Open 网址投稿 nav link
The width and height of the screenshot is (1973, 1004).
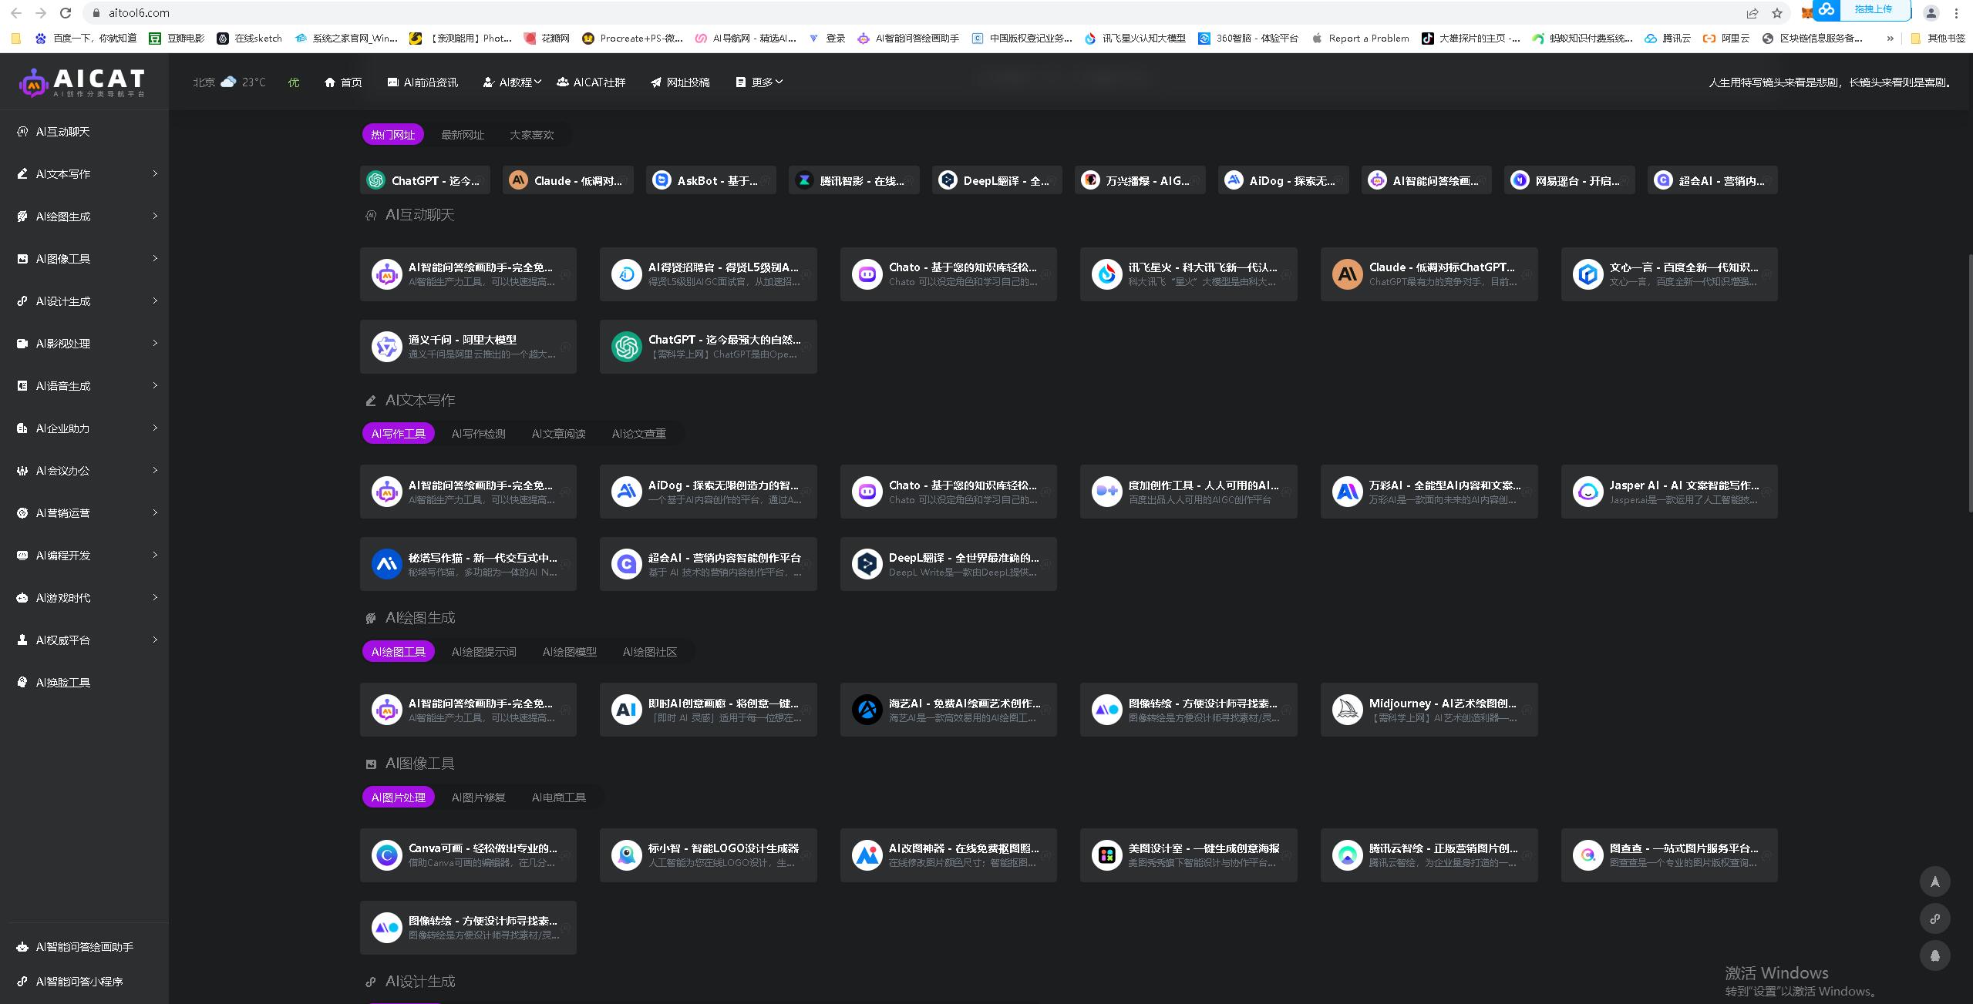tap(680, 82)
